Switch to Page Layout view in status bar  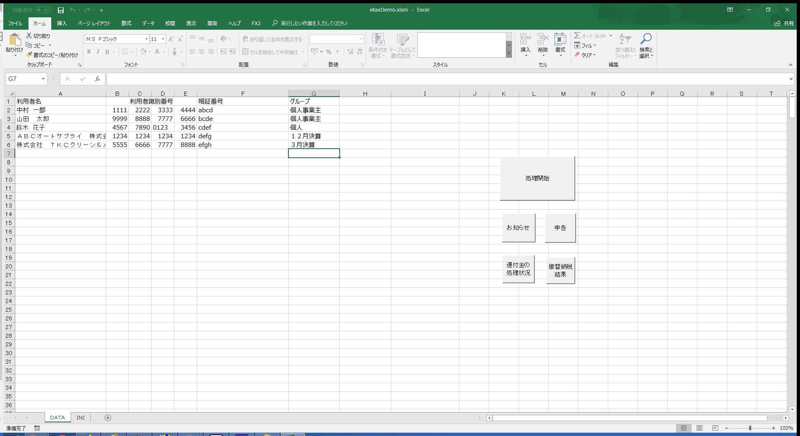tap(700, 428)
